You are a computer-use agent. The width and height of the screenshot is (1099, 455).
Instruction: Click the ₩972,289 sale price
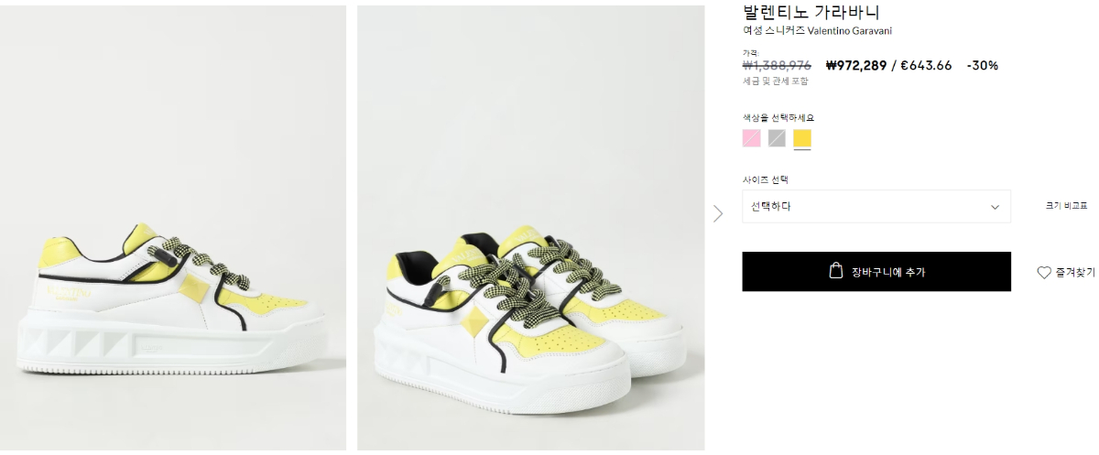855,65
